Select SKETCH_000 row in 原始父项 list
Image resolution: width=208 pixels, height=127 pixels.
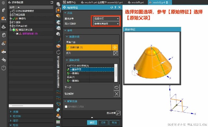pyautogui.click(x=90, y=66)
